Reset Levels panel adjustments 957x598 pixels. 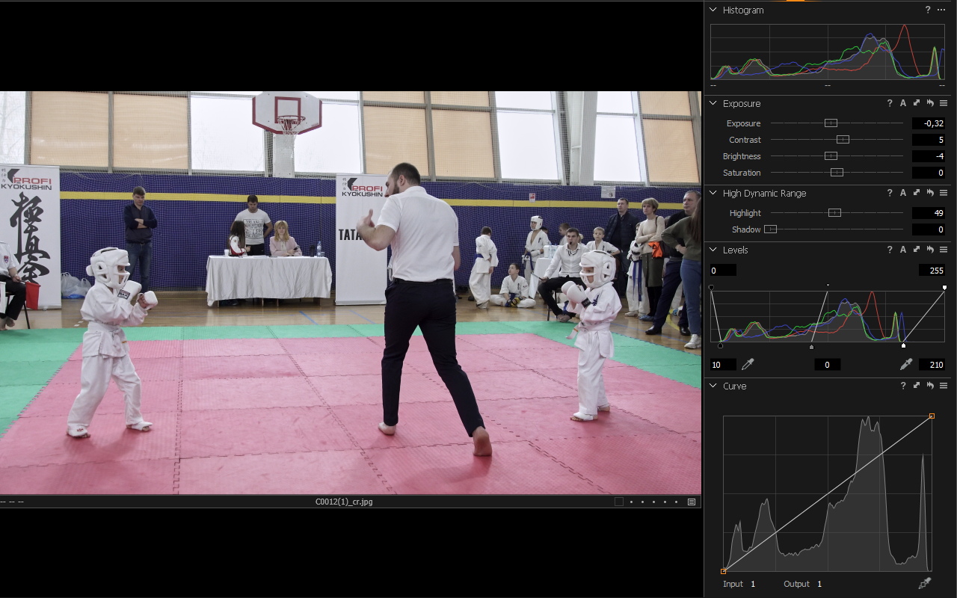pos(930,250)
